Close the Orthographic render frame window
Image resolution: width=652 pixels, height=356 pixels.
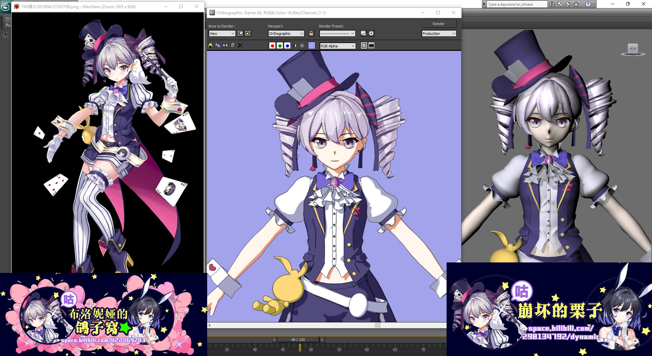point(454,13)
